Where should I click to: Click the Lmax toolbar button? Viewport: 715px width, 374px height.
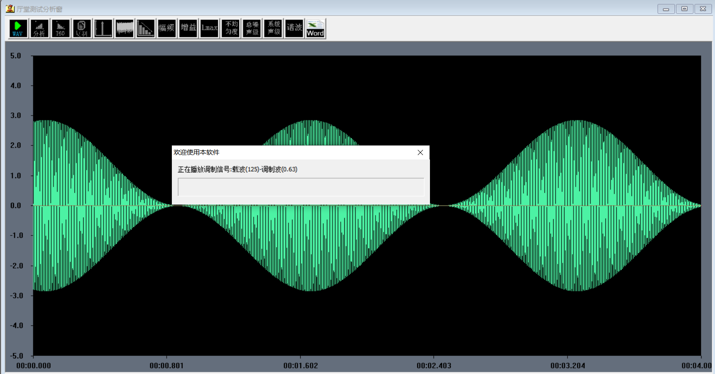point(209,29)
